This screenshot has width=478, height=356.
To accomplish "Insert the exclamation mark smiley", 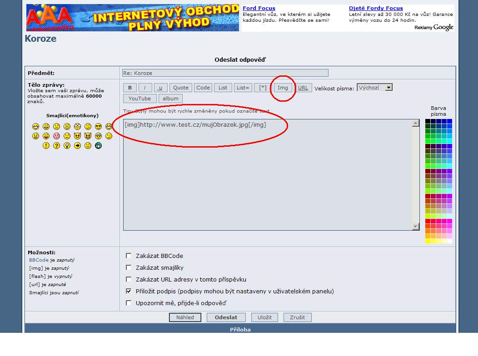I will point(46,146).
